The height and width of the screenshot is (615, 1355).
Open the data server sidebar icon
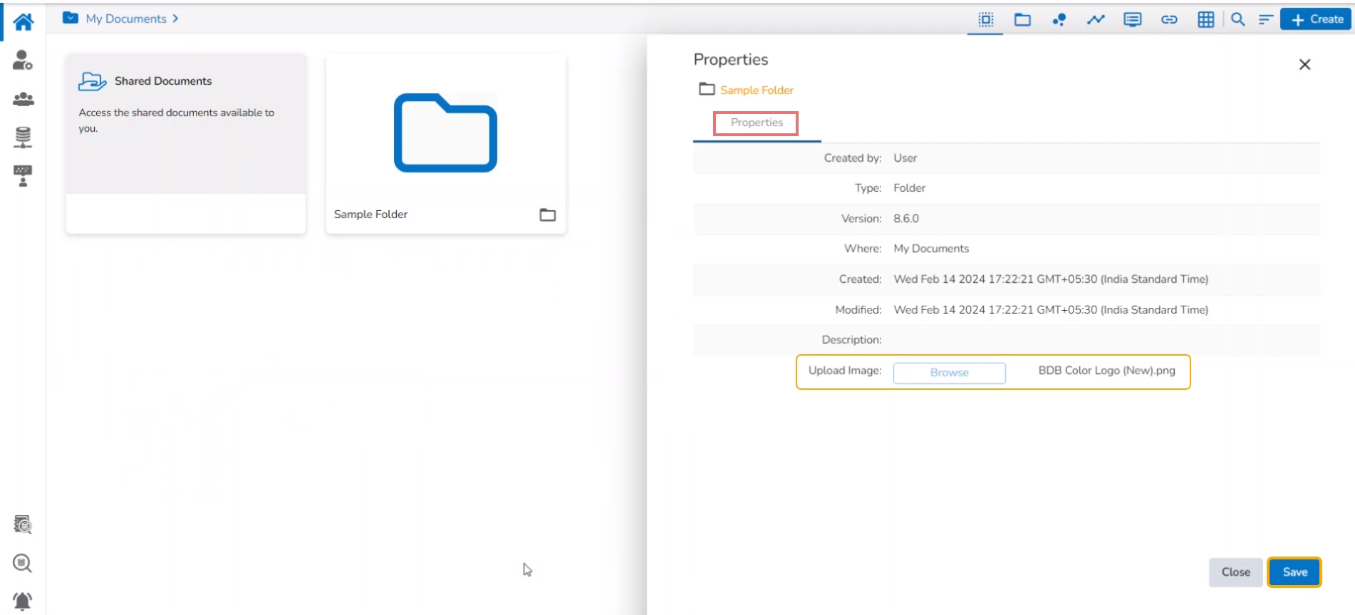[23, 137]
